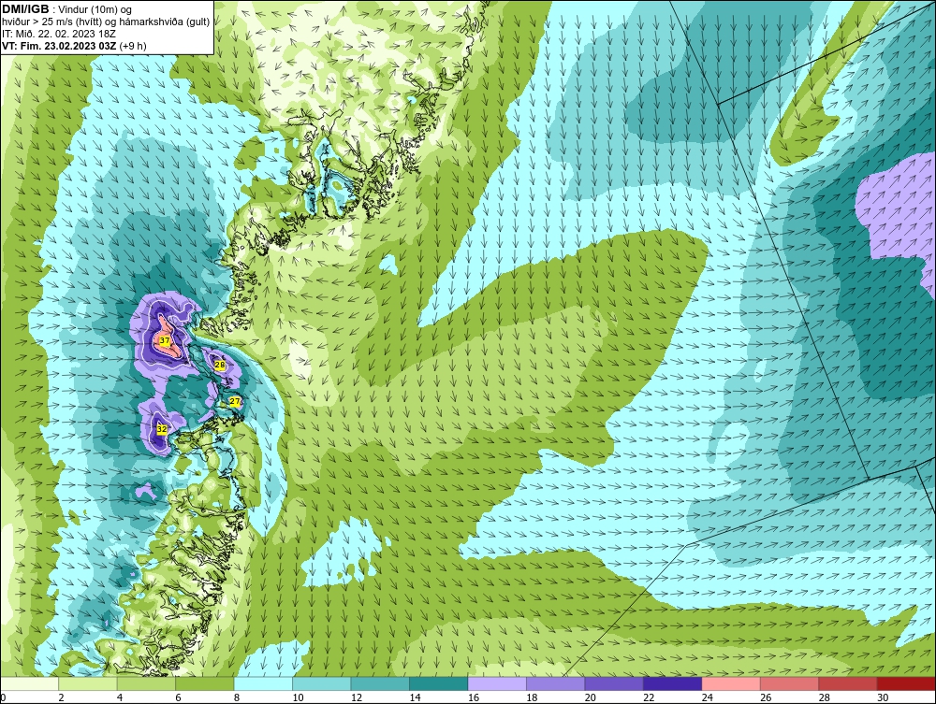Select the 20–22 m/s violet legend swatch

614,683
